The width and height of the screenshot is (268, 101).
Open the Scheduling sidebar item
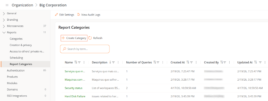[x=16, y=58]
